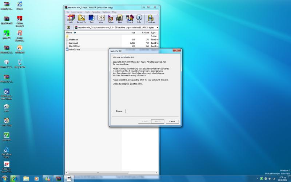291x182 pixels.
Task: Select the cpuz desktop icon
Action: [7, 108]
